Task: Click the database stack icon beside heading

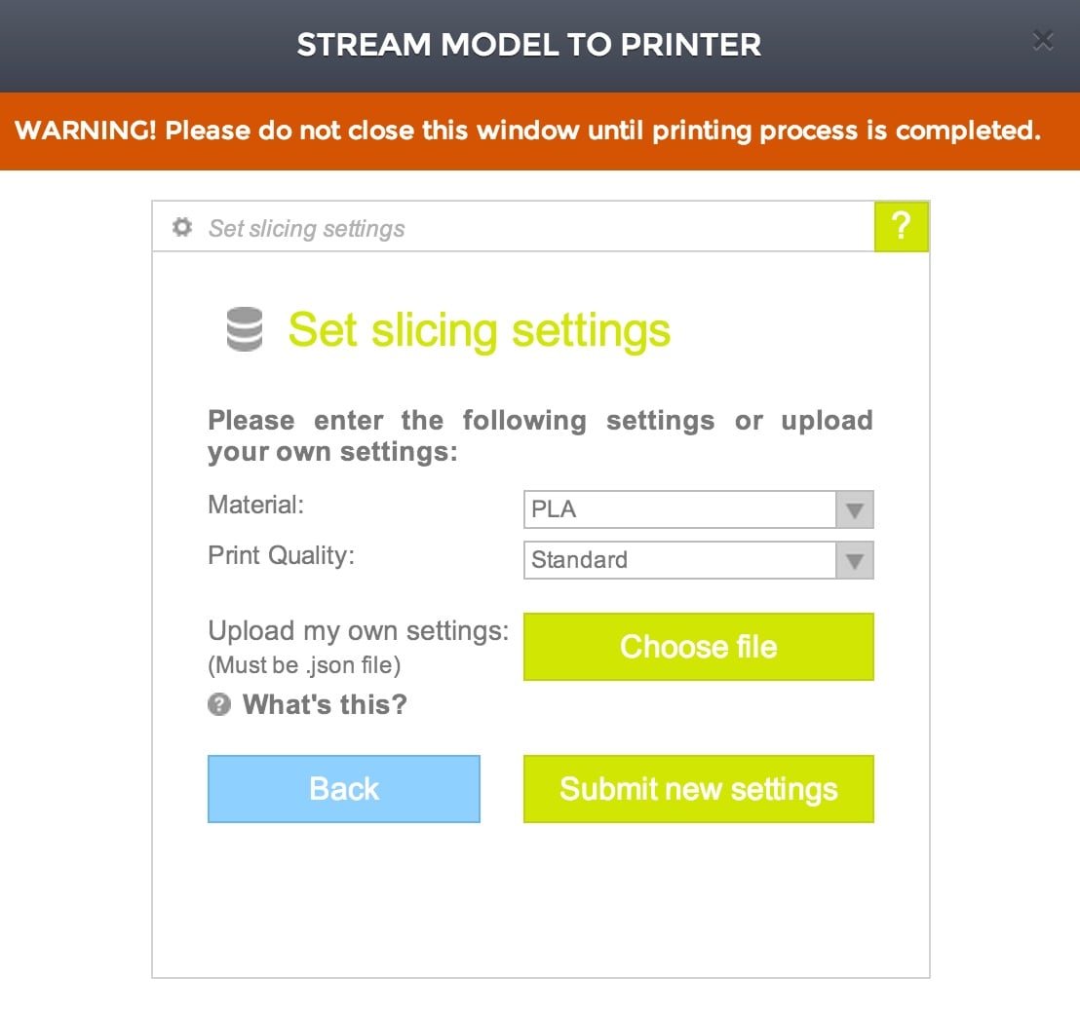Action: click(x=244, y=329)
